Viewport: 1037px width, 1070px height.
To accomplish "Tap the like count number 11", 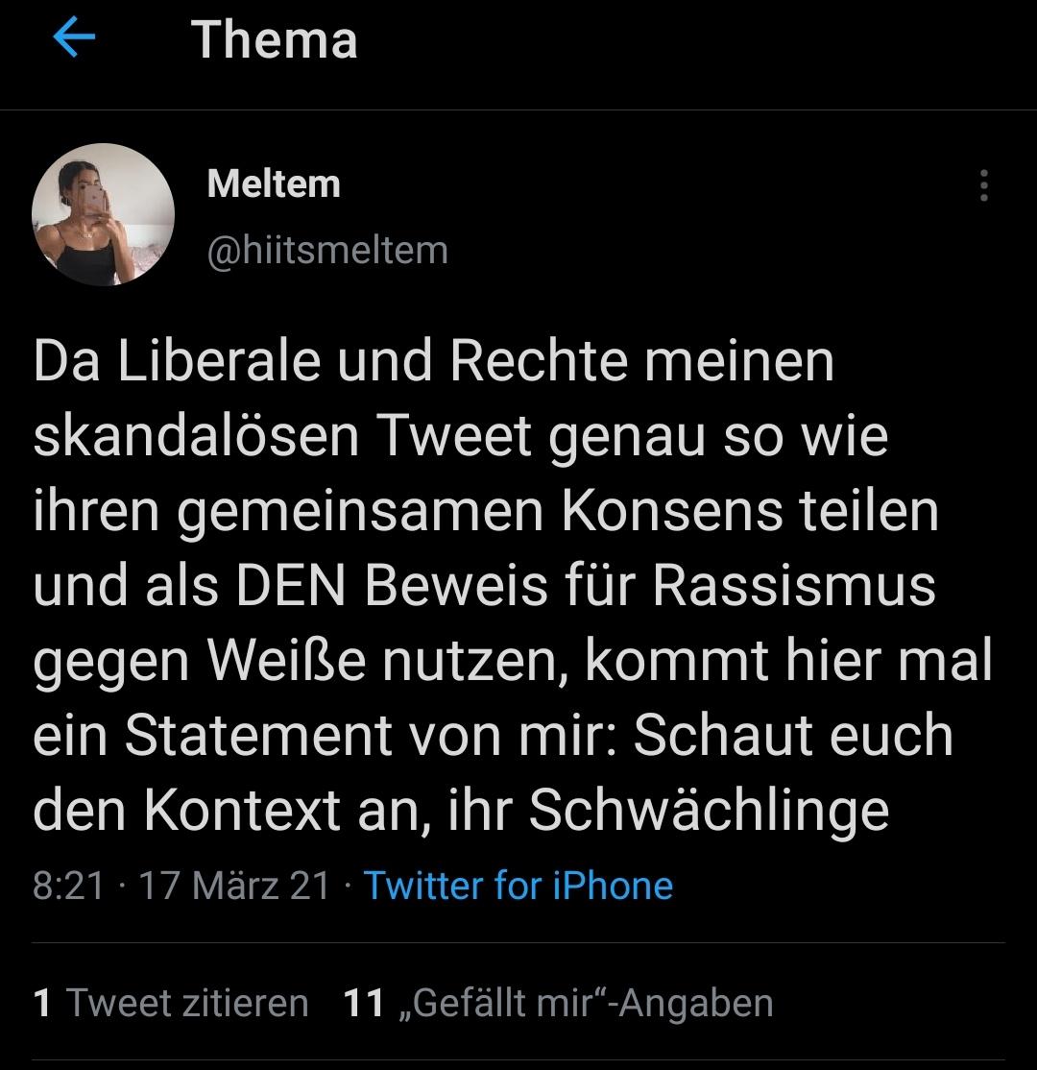I will click(x=364, y=1003).
